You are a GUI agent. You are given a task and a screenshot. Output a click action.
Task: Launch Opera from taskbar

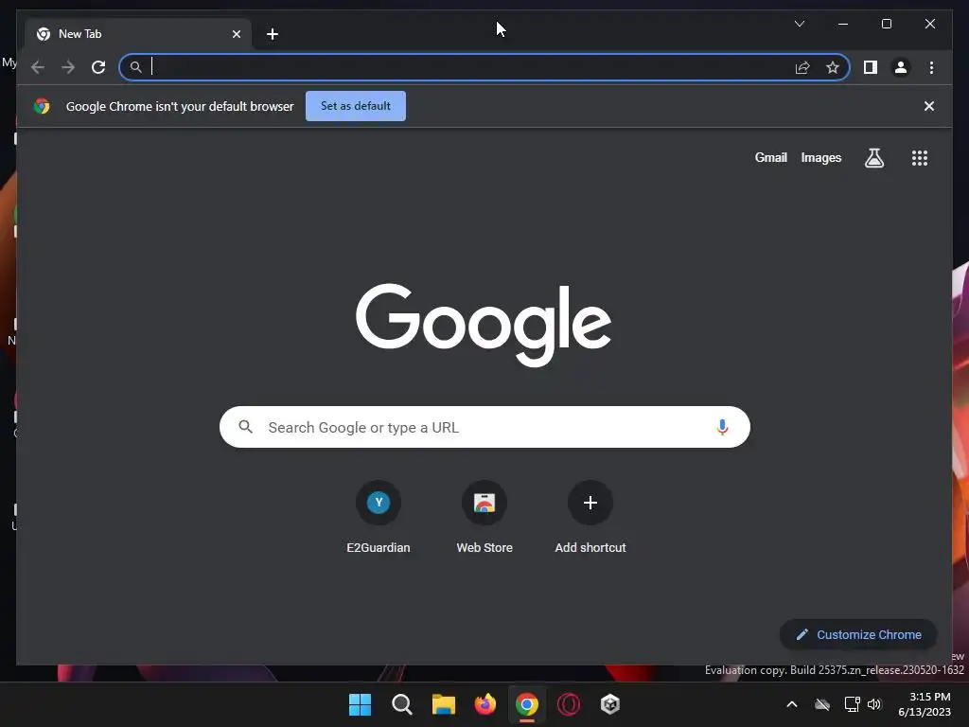tap(569, 704)
